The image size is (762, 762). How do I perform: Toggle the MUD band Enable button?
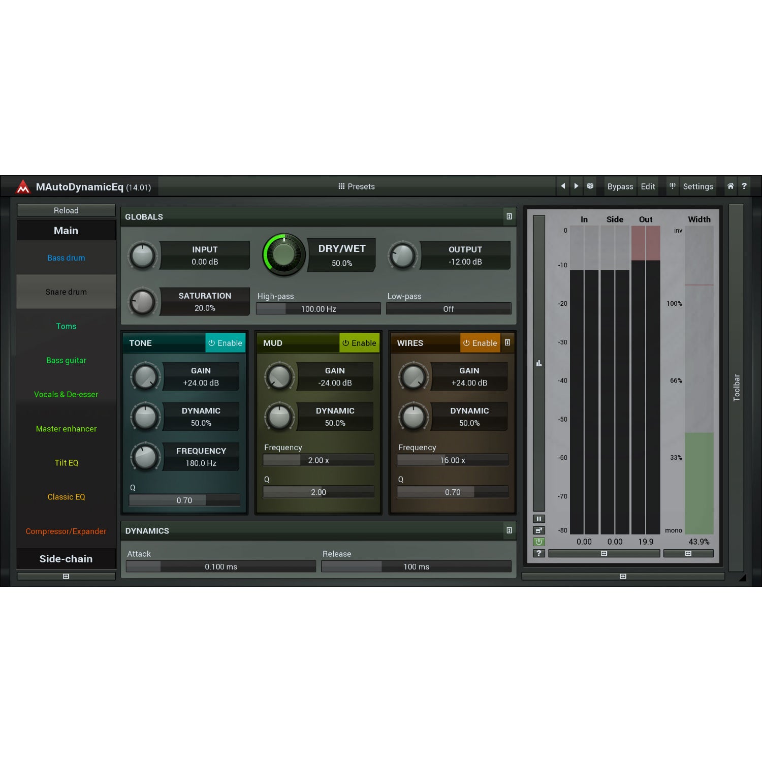359,343
